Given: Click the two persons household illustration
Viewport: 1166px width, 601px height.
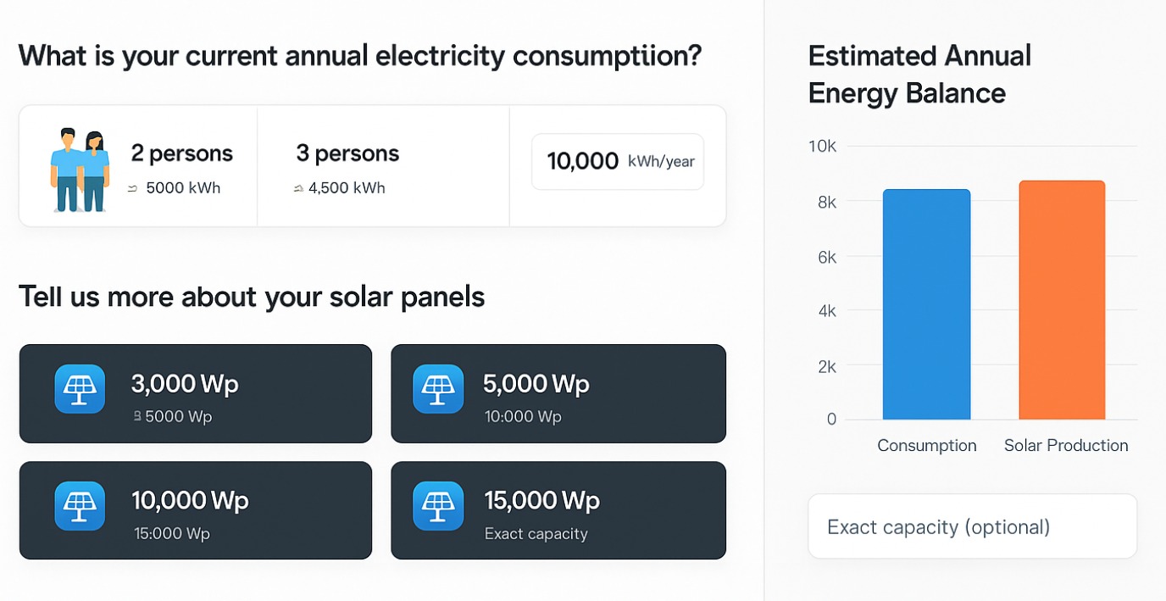Looking at the screenshot, I should tap(79, 170).
